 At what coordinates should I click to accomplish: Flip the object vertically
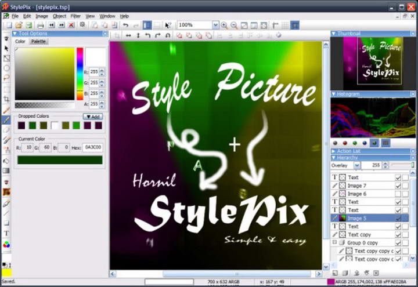click(x=138, y=35)
